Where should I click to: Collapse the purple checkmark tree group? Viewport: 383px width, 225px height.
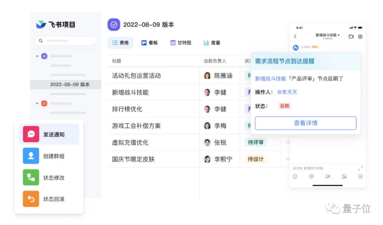click(x=37, y=56)
